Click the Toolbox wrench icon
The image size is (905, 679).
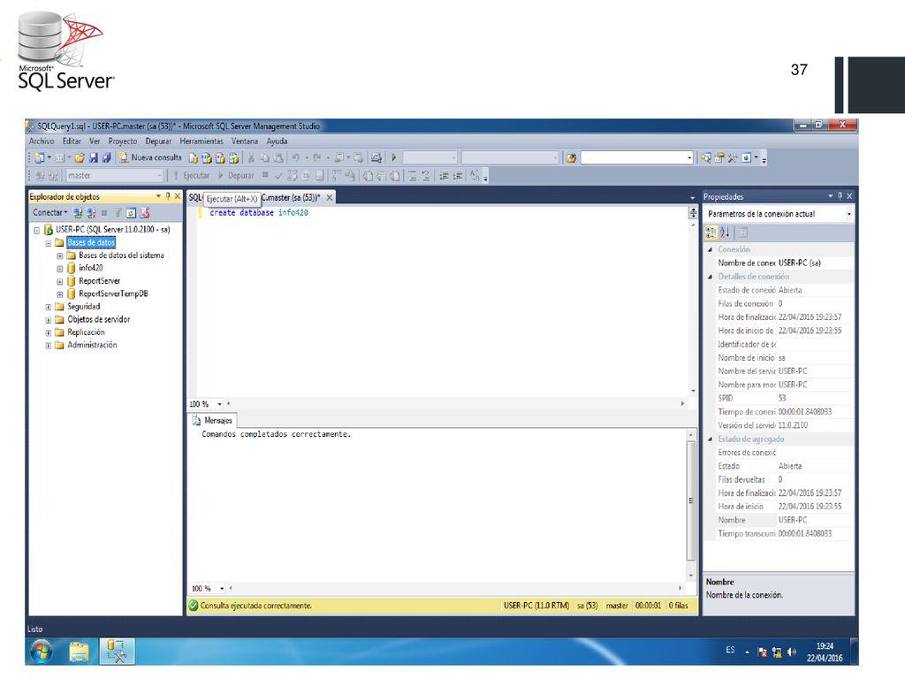point(733,157)
